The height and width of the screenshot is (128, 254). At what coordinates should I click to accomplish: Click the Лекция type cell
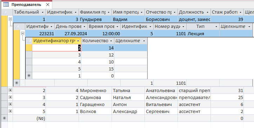point(203,33)
